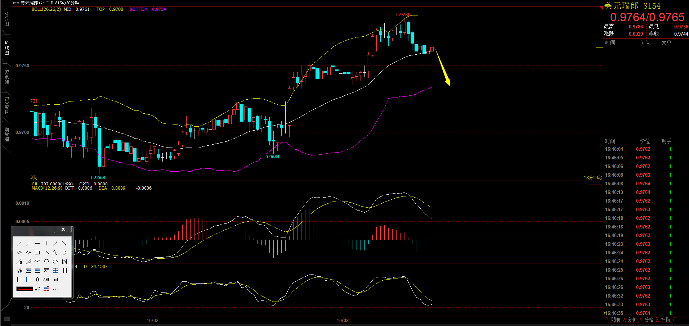689x326 pixels.
Task: Click the MACD(12,26,9) indicator label
Action: coord(47,188)
